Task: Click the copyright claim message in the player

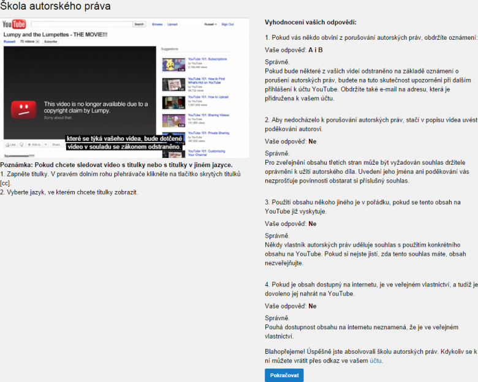Action: (96, 107)
